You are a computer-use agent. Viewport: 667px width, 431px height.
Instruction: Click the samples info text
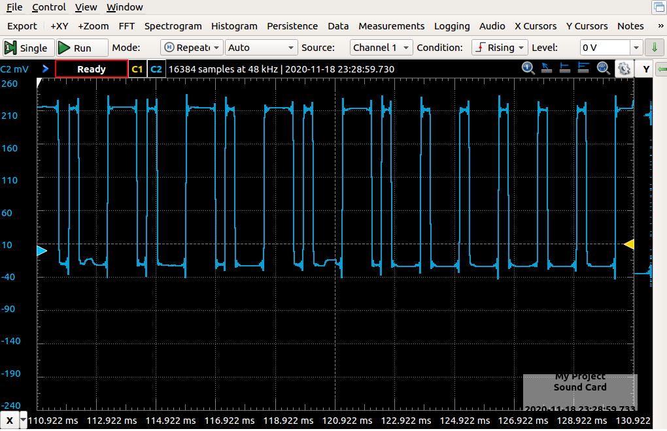pos(281,69)
